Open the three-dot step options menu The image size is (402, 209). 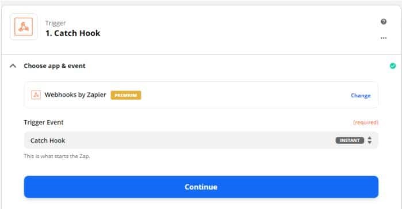[384, 38]
